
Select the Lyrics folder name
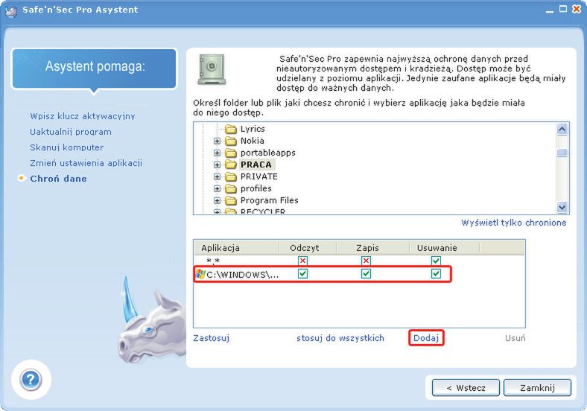[x=253, y=129]
